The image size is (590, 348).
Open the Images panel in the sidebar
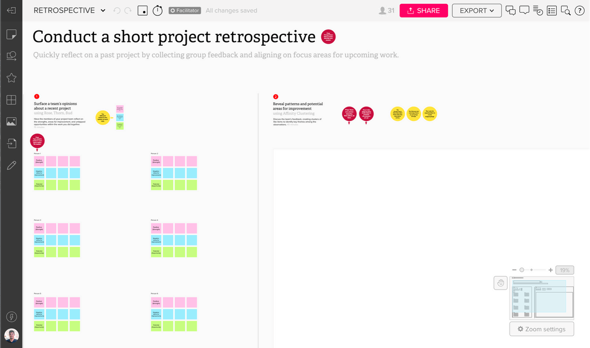tap(11, 121)
